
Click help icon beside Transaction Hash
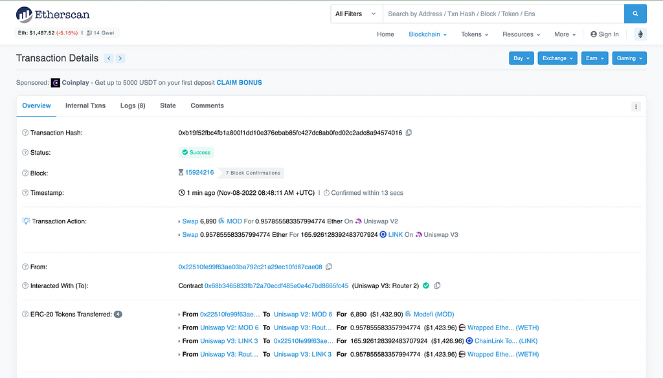coord(25,133)
